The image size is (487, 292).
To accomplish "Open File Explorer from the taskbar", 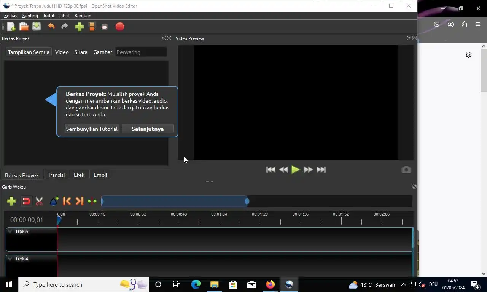I will coord(215,284).
